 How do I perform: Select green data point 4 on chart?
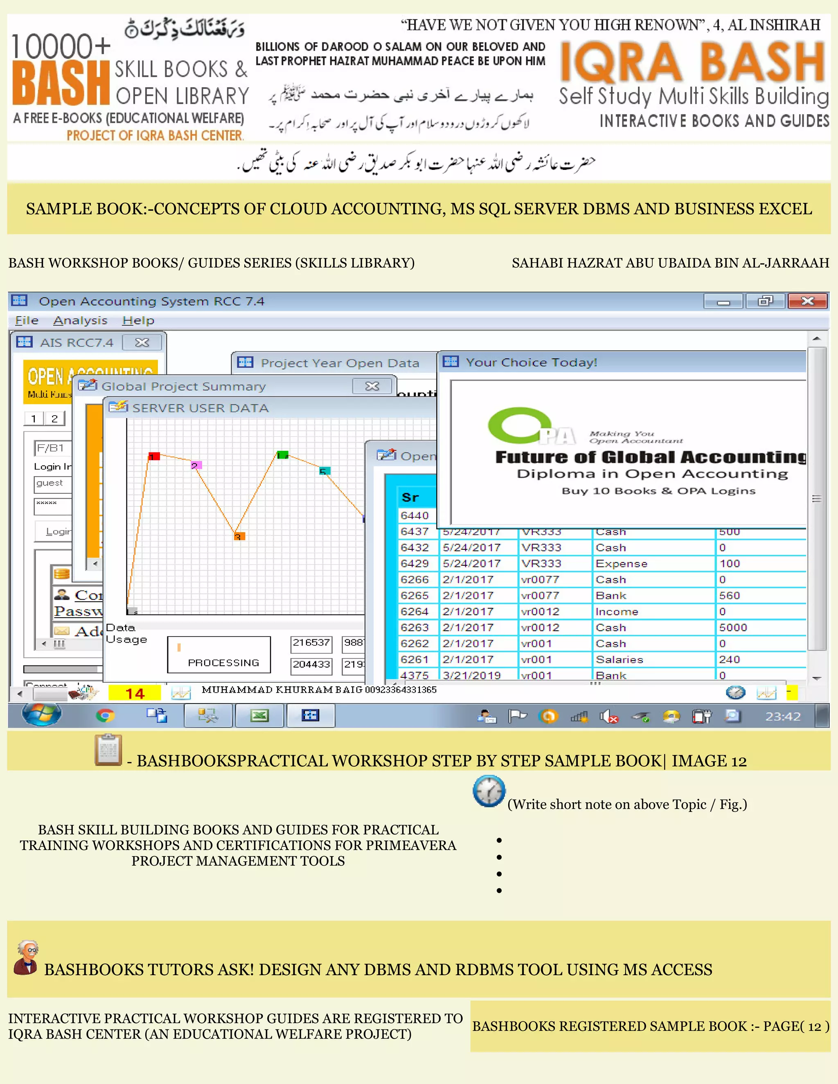point(282,454)
